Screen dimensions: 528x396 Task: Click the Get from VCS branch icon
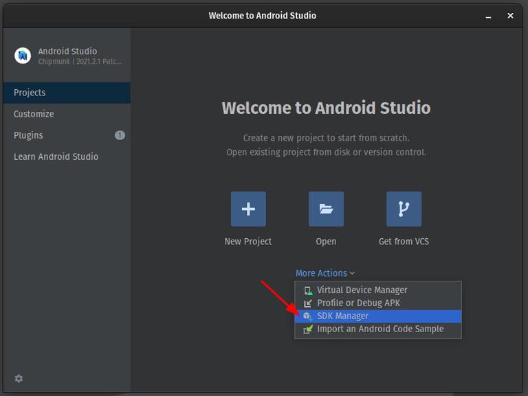point(404,209)
